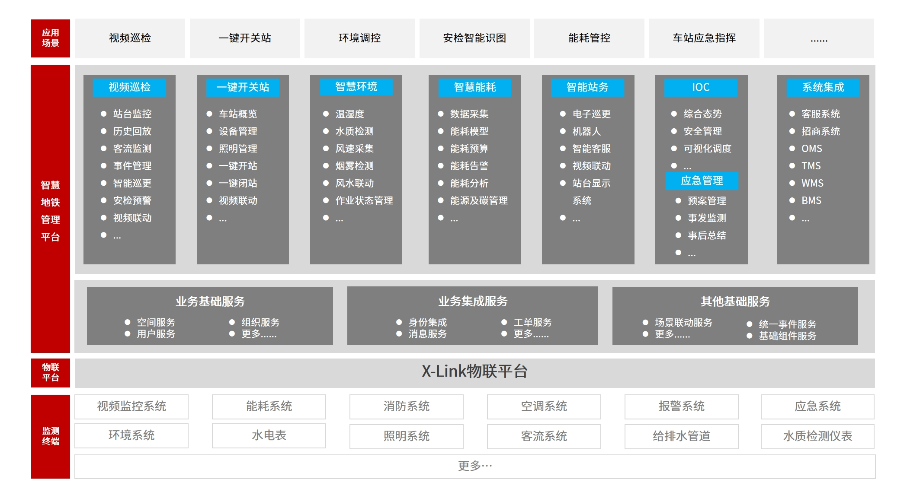Click the 数据采集 list item
This screenshot has height=492, width=907.
point(469,114)
